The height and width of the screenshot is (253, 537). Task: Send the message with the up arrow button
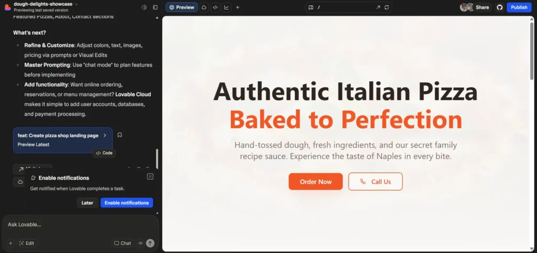tap(150, 243)
